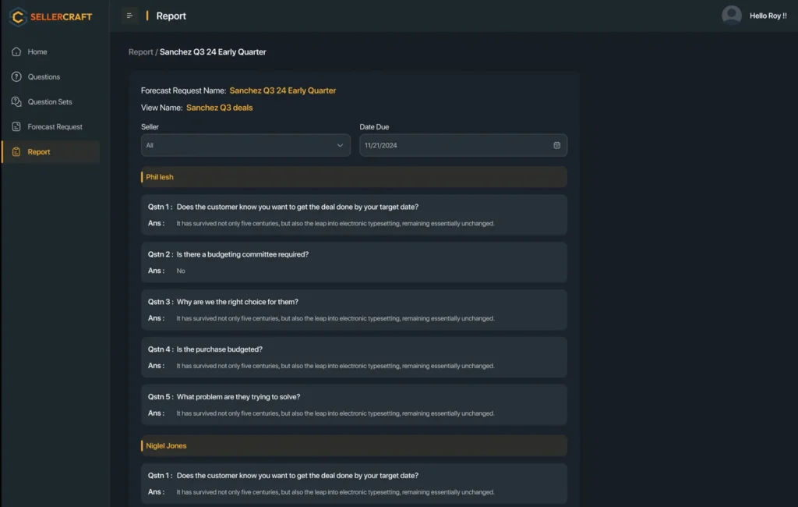Image resolution: width=798 pixels, height=507 pixels.
Task: Click the SellerCraft hexagon logo icon
Action: point(17,16)
